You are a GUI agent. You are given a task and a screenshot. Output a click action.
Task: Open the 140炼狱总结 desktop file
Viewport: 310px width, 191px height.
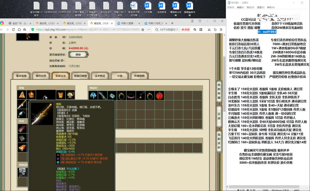(x=50, y=8)
